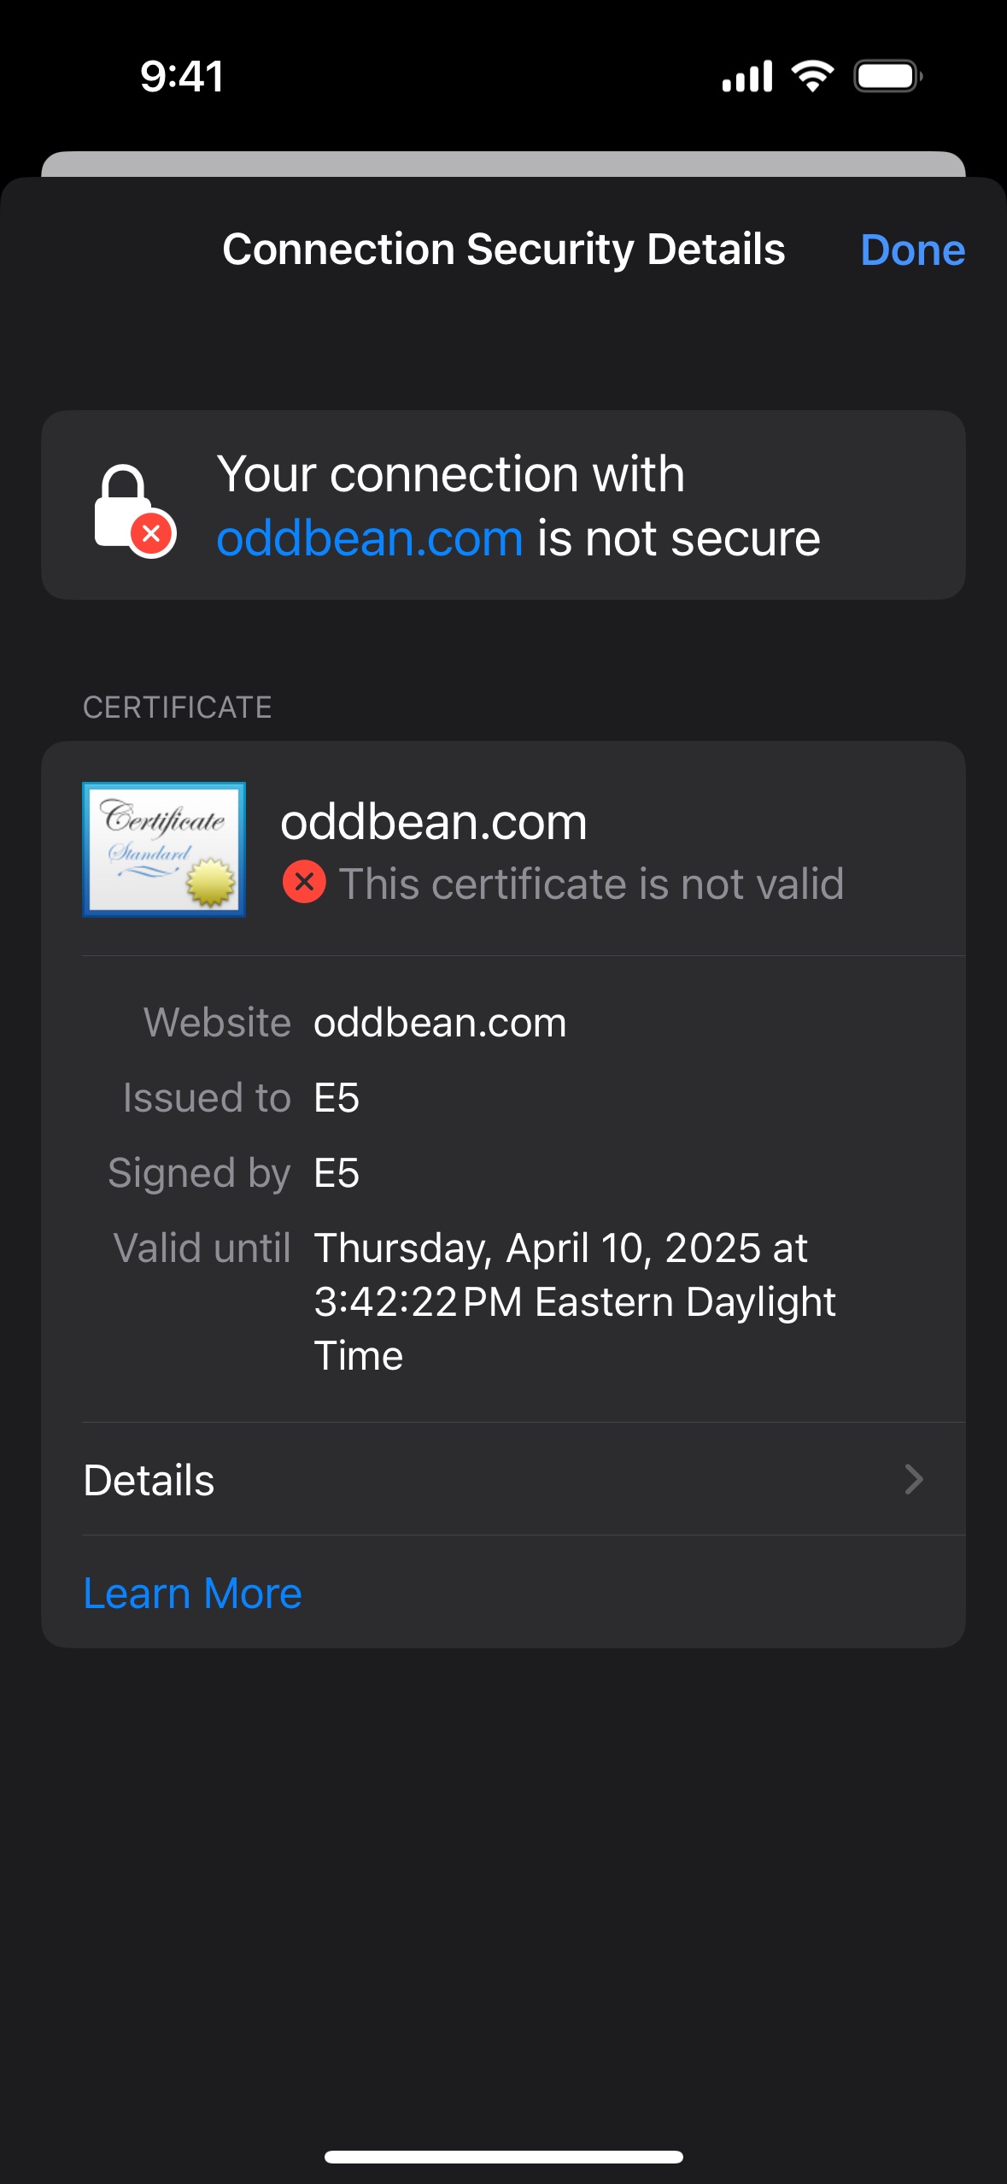Tap the Done button
The height and width of the screenshot is (2184, 1007).
tap(911, 250)
